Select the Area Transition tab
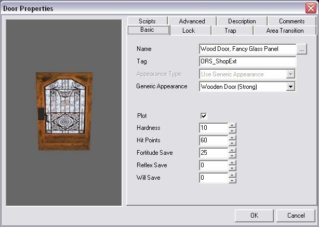This screenshot has width=319, height=227. [x=285, y=31]
